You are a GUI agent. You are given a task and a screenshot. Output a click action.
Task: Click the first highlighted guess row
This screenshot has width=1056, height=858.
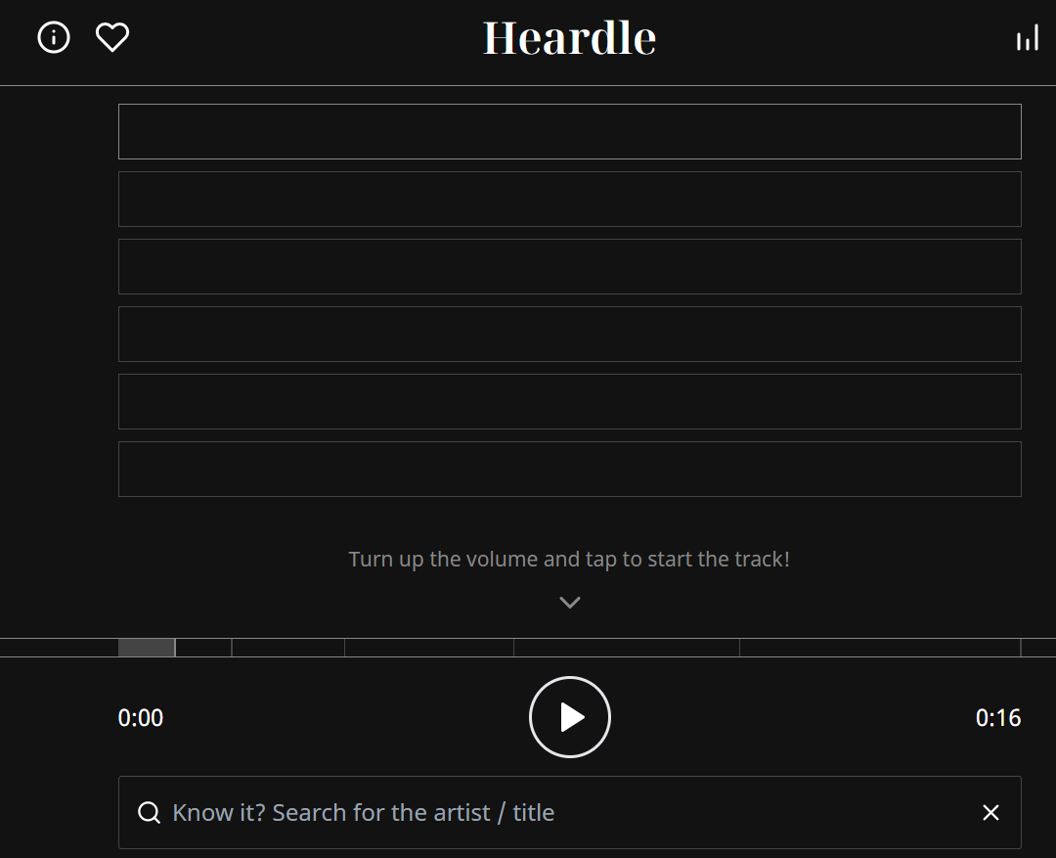(x=570, y=131)
